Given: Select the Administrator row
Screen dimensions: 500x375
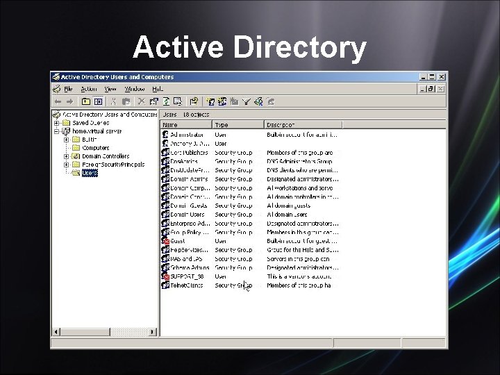Looking at the screenshot, I should [250, 135].
